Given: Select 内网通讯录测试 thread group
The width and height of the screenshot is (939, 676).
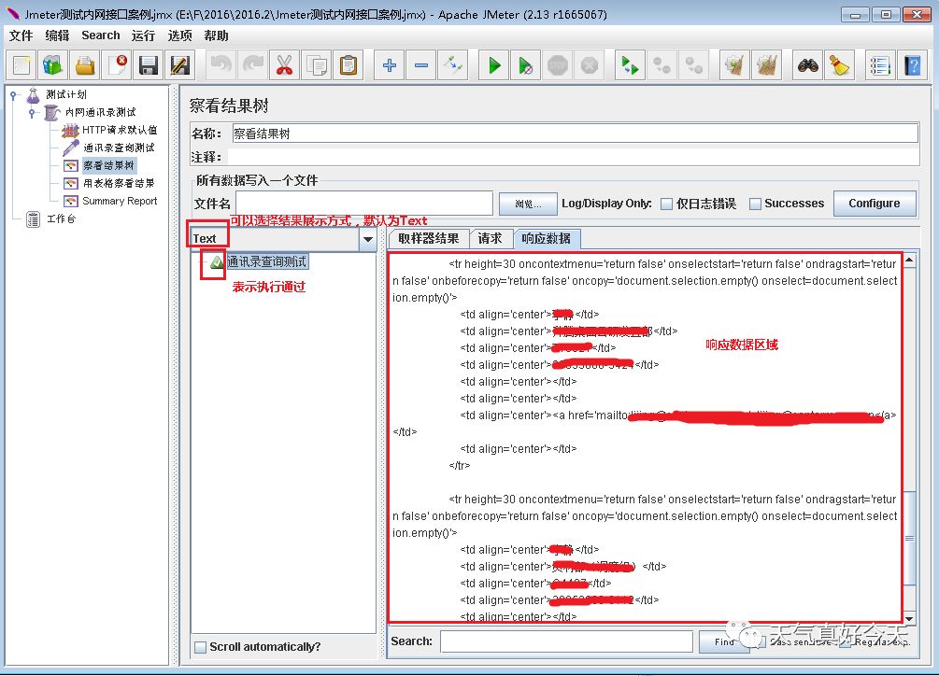Looking at the screenshot, I should click(100, 112).
